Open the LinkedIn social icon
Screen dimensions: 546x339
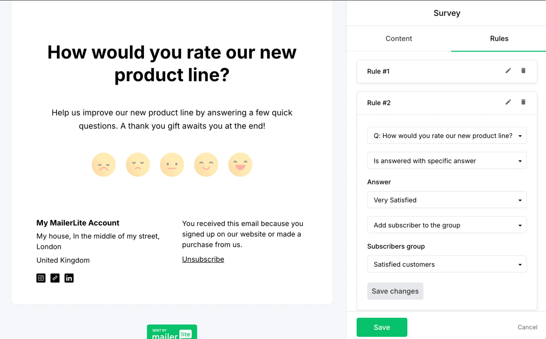coord(69,278)
